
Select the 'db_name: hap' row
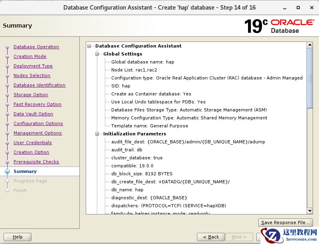[127, 190]
